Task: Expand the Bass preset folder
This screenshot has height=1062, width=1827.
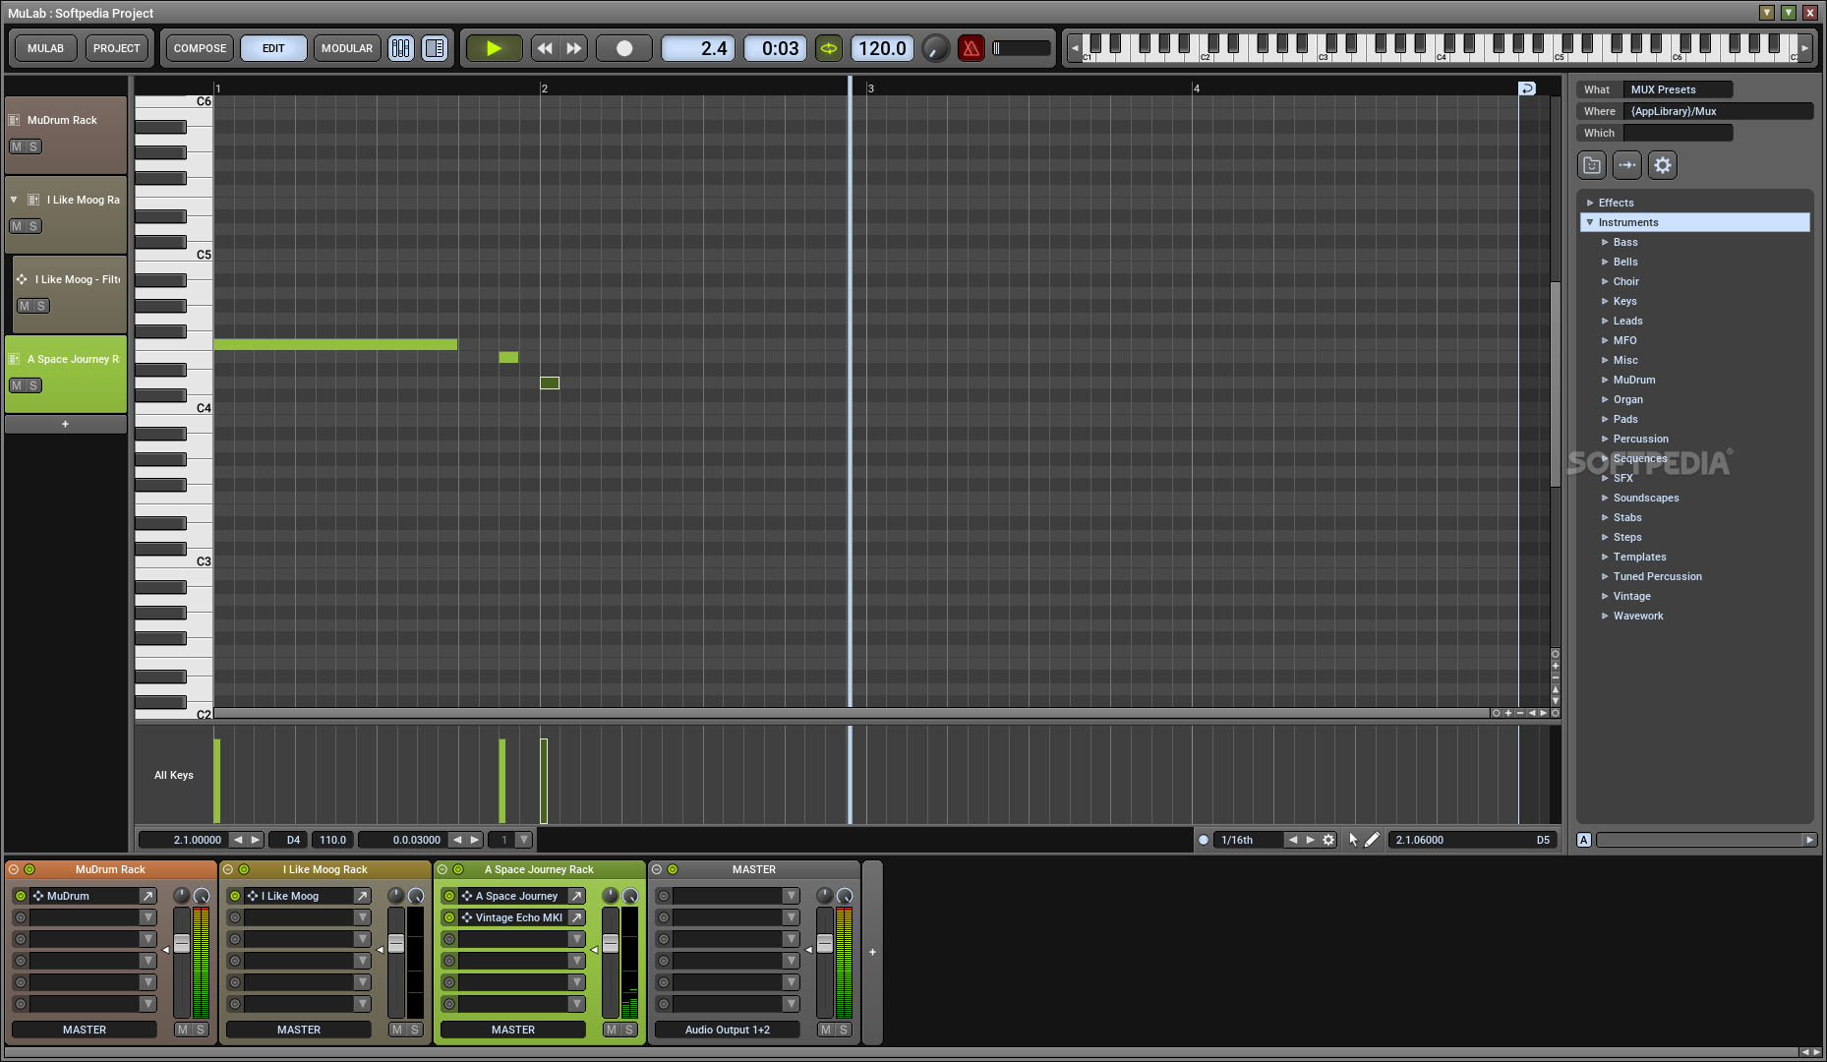Action: 1605,242
